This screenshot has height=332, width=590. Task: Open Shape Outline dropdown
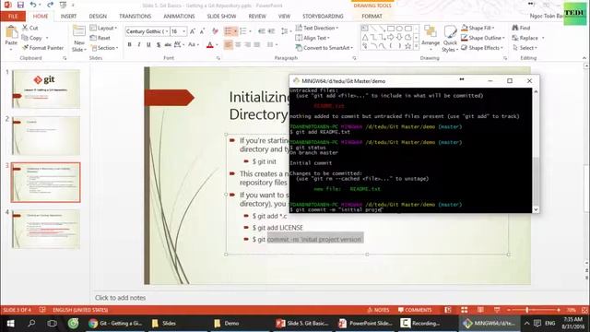pos(483,38)
